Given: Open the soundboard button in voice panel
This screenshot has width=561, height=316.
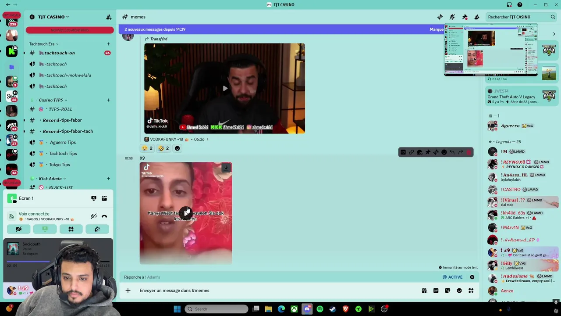Looking at the screenshot, I should (x=97, y=229).
